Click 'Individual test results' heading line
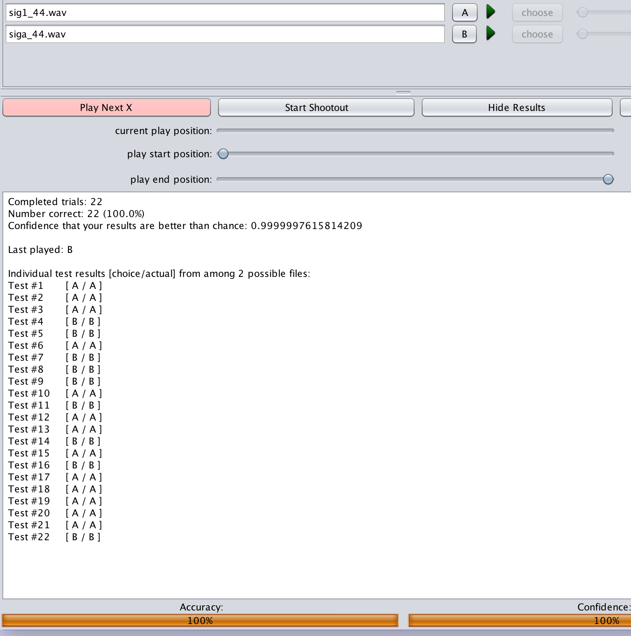The height and width of the screenshot is (636, 631). click(159, 273)
